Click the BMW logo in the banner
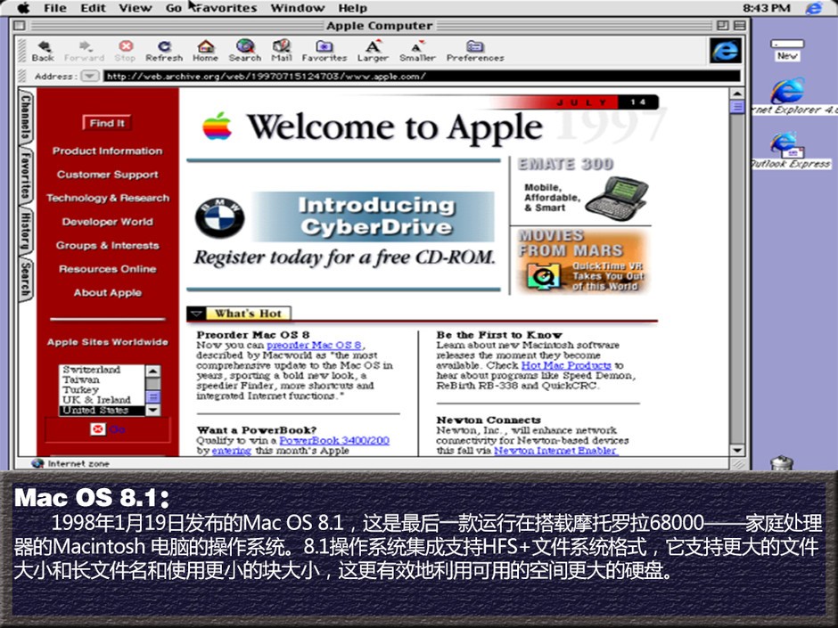Image resolution: width=838 pixels, height=628 pixels. coord(219,218)
